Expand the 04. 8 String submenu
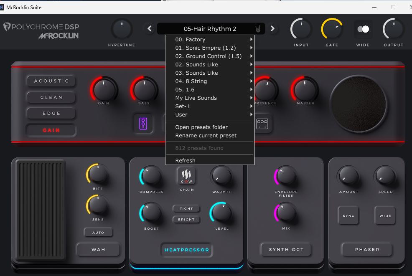Image resolution: width=412 pixels, height=276 pixels. click(210, 81)
